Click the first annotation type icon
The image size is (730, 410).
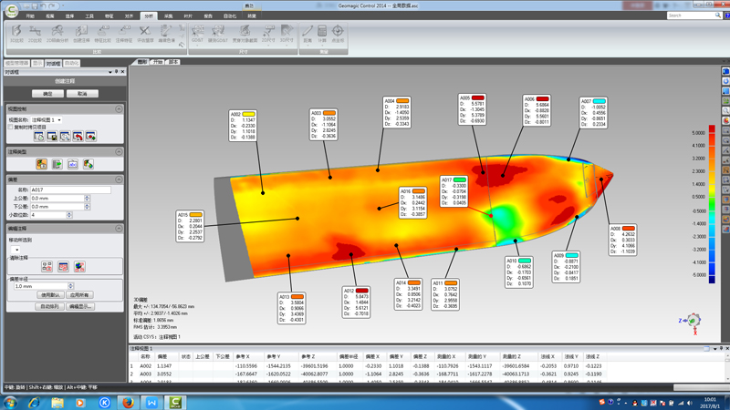[x=41, y=165]
